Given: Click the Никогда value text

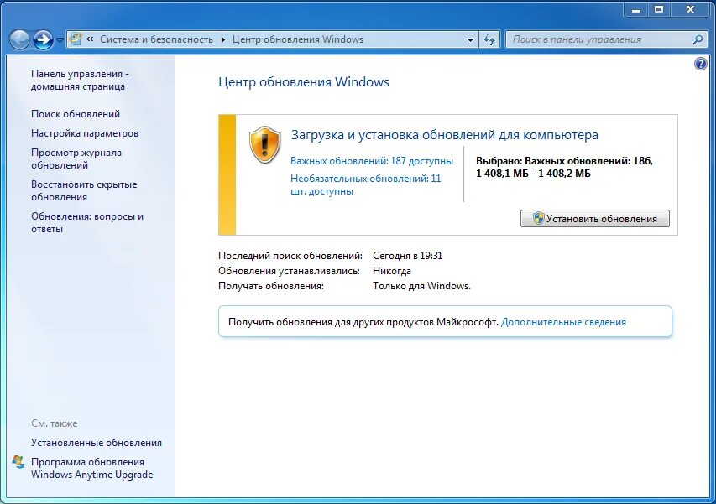Looking at the screenshot, I should [x=392, y=271].
